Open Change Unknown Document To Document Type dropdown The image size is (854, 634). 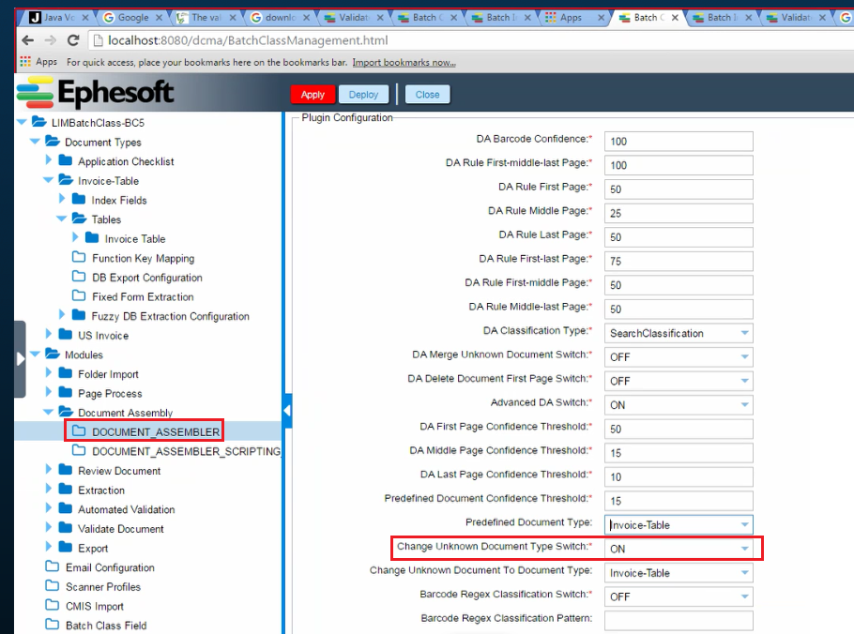(x=744, y=572)
